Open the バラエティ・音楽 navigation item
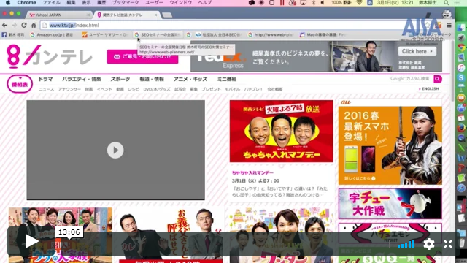Screen dimensions: 467x263 pos(82,79)
